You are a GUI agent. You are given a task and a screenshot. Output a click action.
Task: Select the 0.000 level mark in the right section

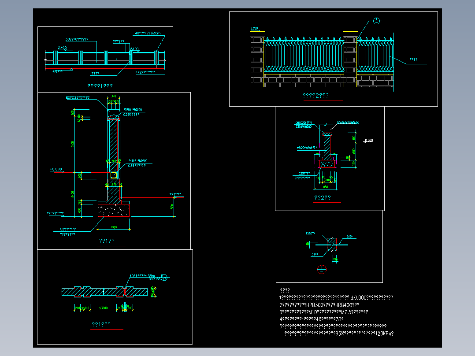point(369,140)
